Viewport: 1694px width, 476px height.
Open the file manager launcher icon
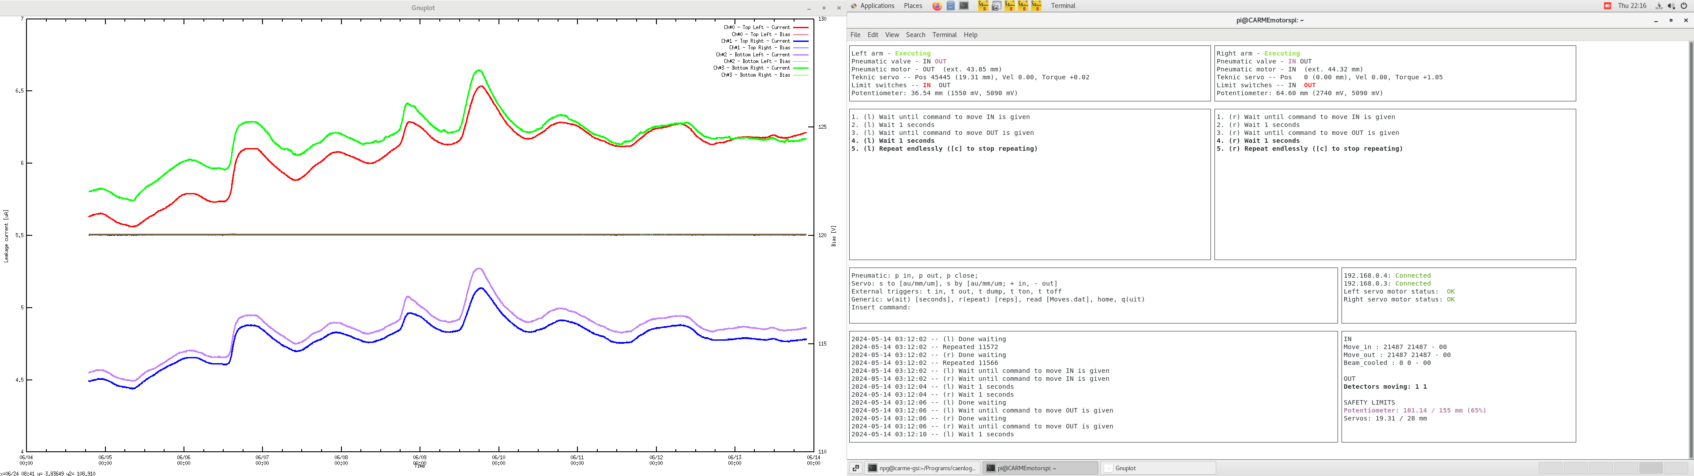pos(950,6)
